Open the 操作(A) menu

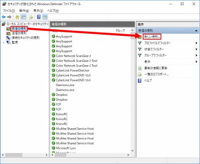pos(24,11)
